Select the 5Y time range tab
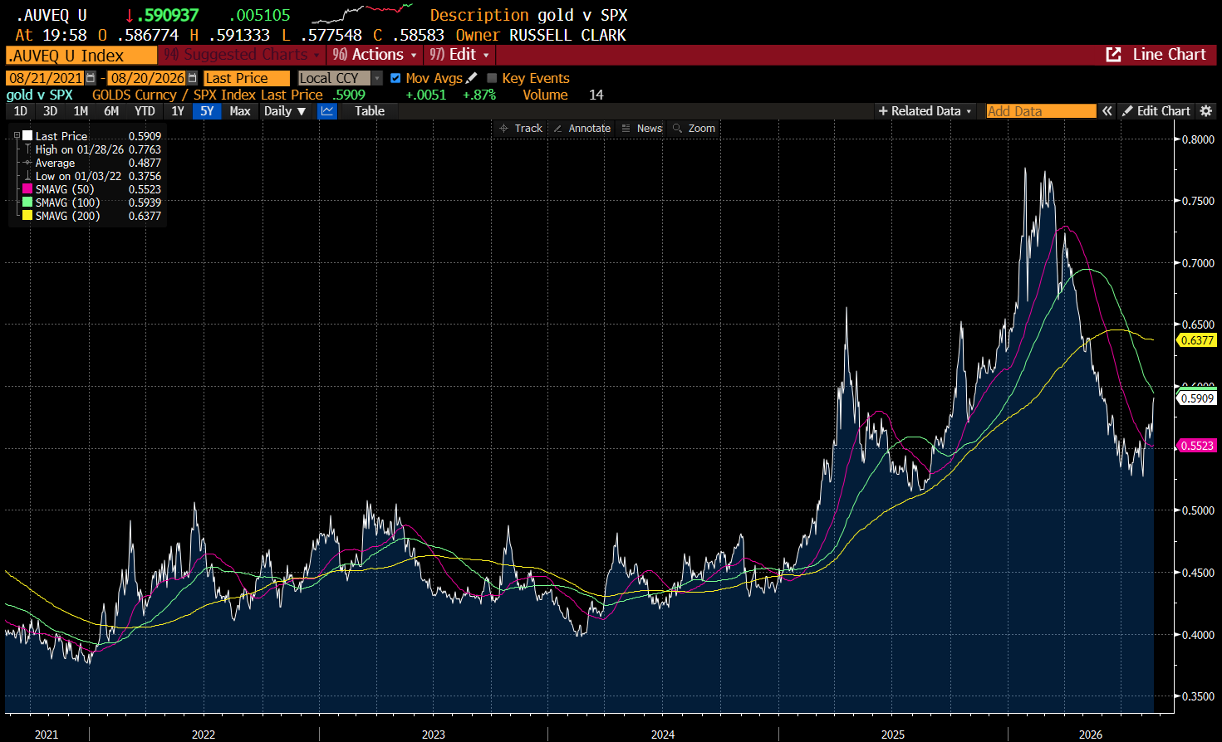Viewport: 1222px width, 742px height. coord(207,111)
